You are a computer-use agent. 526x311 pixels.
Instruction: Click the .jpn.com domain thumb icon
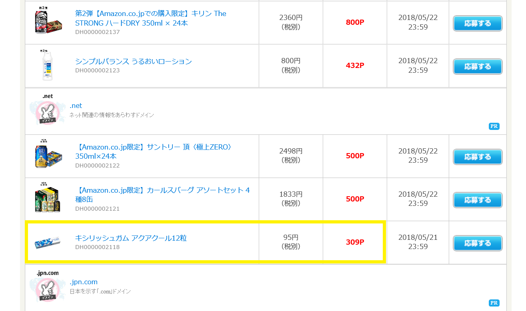tap(47, 286)
